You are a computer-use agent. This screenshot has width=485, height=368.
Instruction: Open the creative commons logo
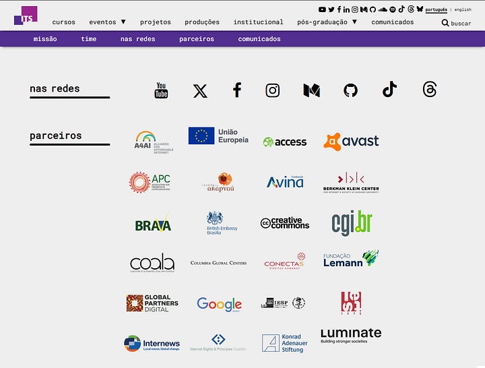[x=285, y=223]
